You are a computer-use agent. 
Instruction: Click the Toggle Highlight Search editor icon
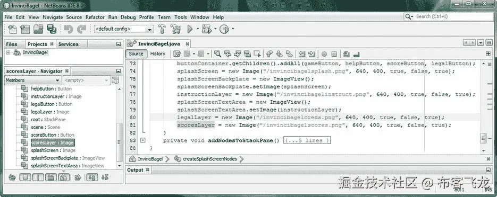tap(247, 54)
